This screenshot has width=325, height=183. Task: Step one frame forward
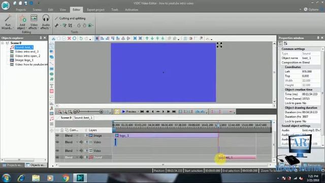pos(163,112)
